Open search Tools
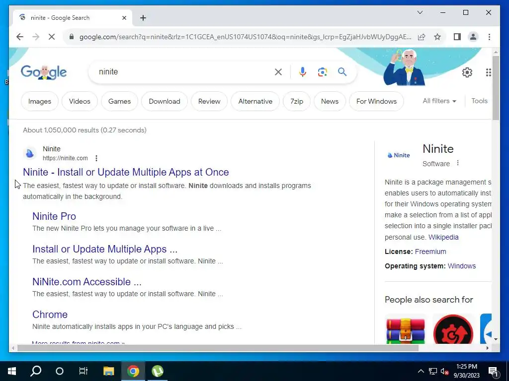 (479, 101)
